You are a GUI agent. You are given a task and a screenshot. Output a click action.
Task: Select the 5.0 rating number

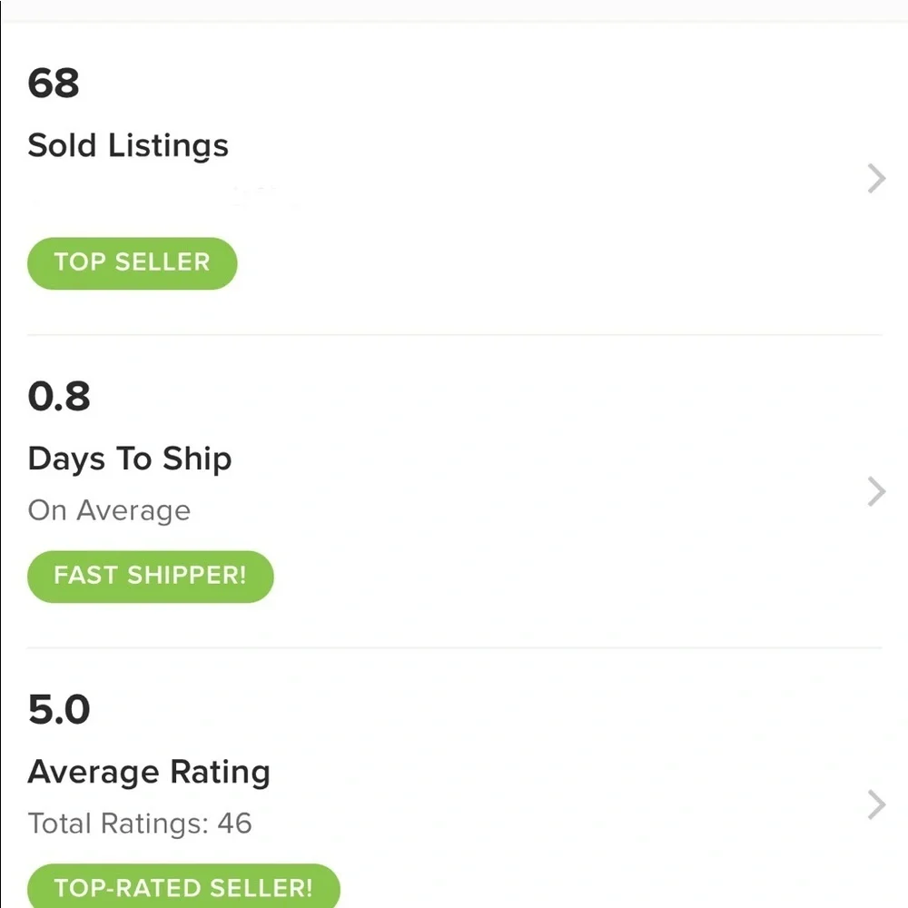(x=59, y=709)
